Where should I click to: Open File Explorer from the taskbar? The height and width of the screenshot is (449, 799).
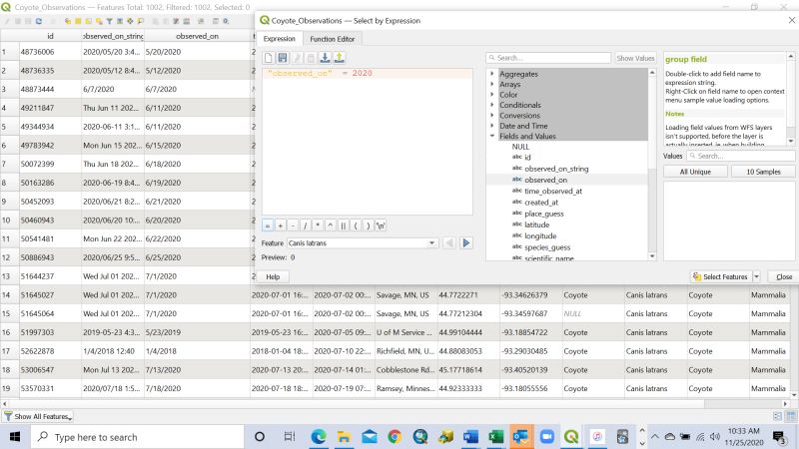(344, 437)
